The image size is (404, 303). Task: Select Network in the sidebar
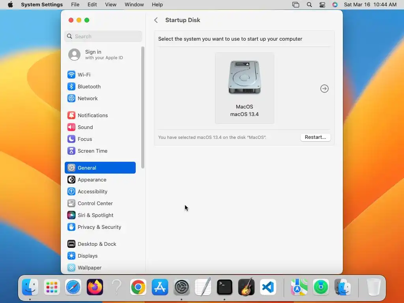click(x=100, y=98)
